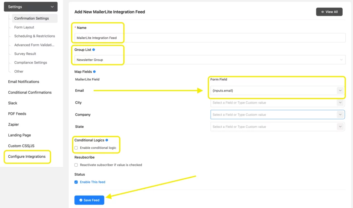
Task: Click Newsletter Group selected value
Action: coord(90,60)
